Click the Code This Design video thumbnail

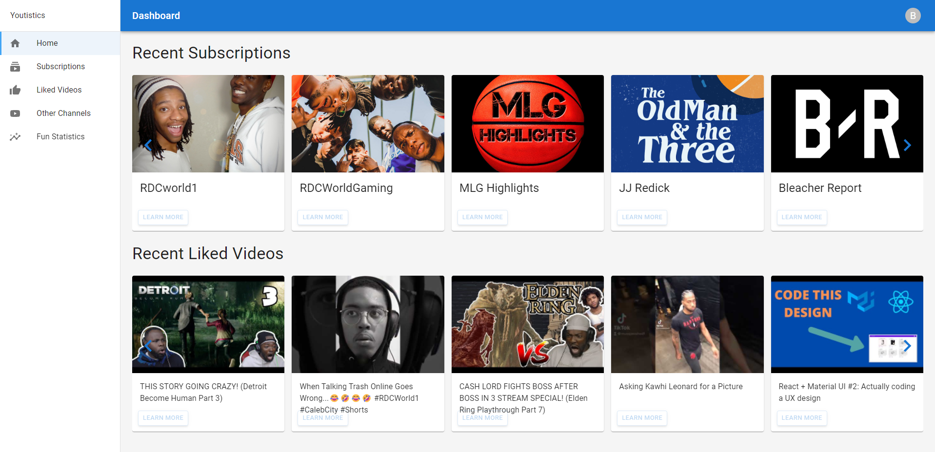point(847,324)
